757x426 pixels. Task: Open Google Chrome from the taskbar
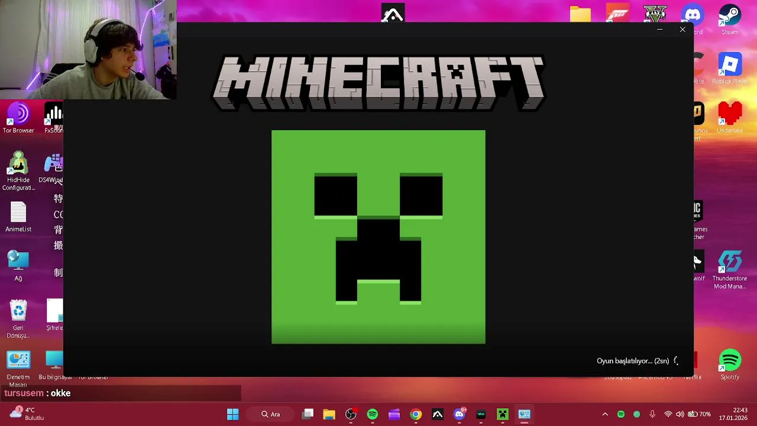416,414
